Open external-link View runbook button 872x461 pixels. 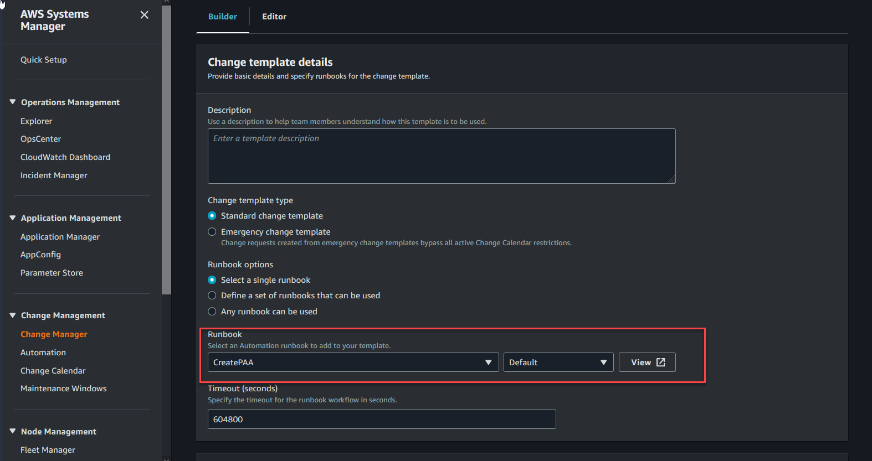(647, 362)
